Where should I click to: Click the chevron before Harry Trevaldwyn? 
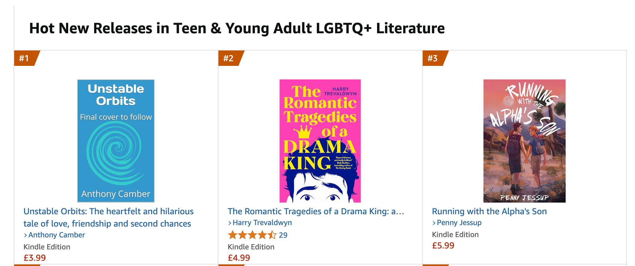tap(230, 223)
